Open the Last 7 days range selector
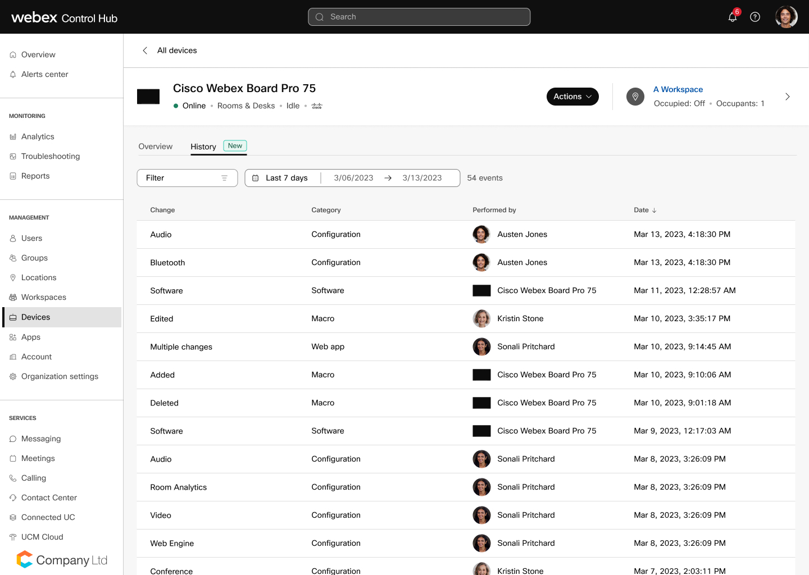This screenshot has height=575, width=809. pyautogui.click(x=287, y=178)
